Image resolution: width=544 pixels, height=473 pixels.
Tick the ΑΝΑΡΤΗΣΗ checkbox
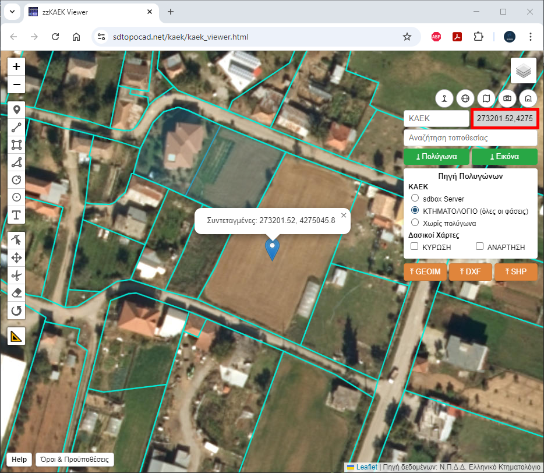[x=480, y=247]
